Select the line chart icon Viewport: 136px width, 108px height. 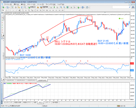58,7
